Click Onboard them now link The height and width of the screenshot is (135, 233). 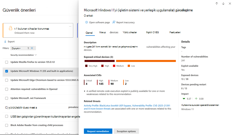(x=24, y=33)
